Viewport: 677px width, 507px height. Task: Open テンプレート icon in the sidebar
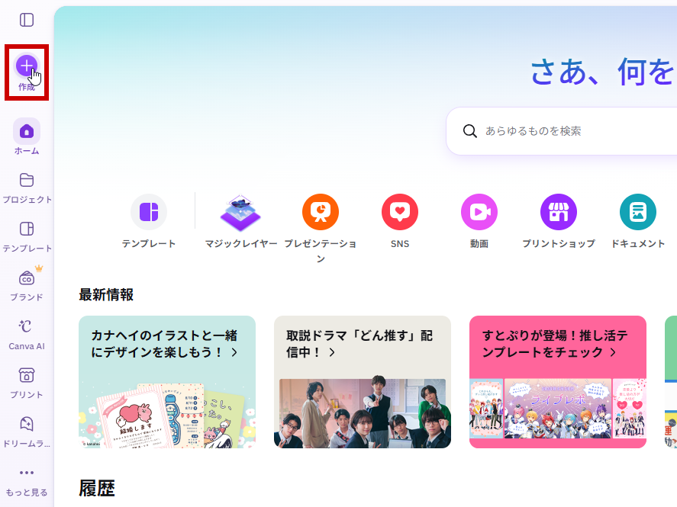pyautogui.click(x=27, y=229)
